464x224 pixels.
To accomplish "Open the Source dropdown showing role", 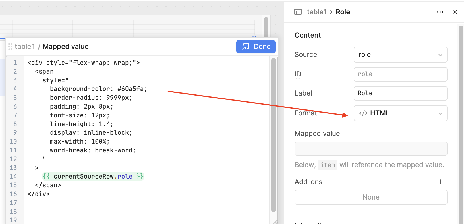I will click(400, 55).
